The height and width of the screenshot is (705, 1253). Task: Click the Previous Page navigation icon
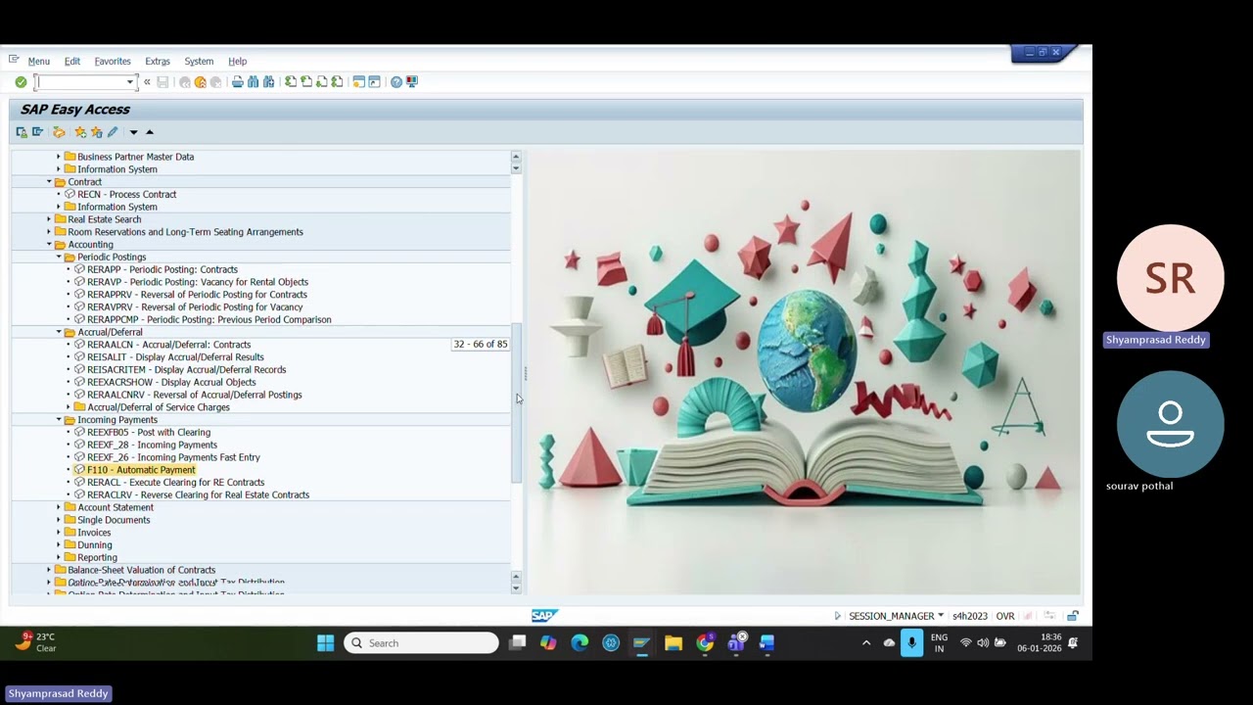coord(306,82)
